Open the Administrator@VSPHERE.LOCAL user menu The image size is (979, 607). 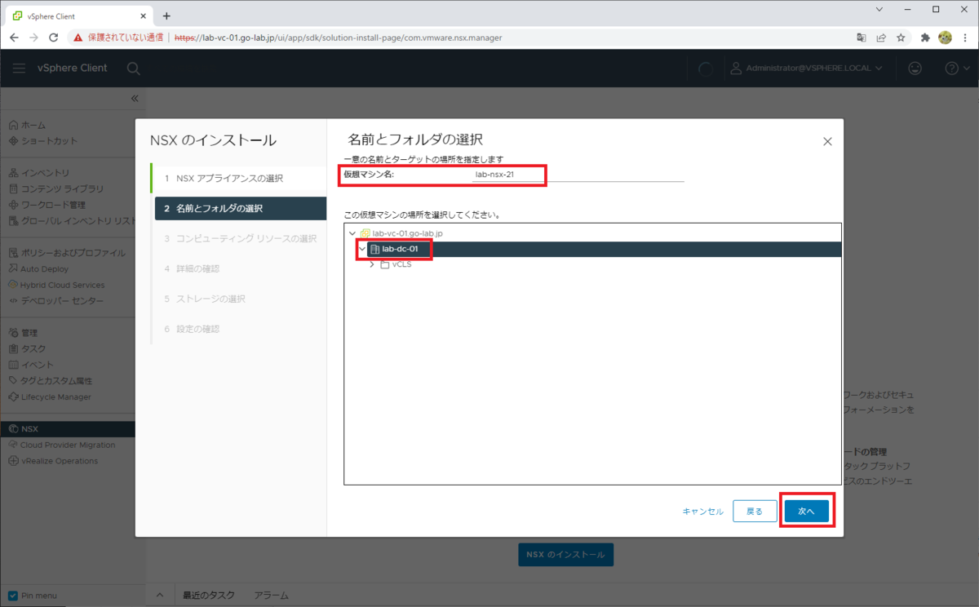coord(806,69)
